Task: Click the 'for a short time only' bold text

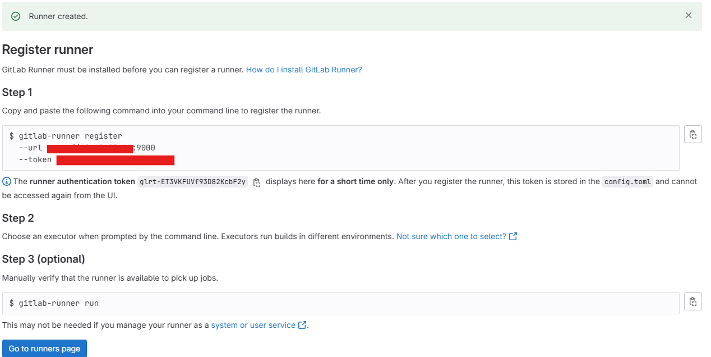Action: click(x=355, y=181)
